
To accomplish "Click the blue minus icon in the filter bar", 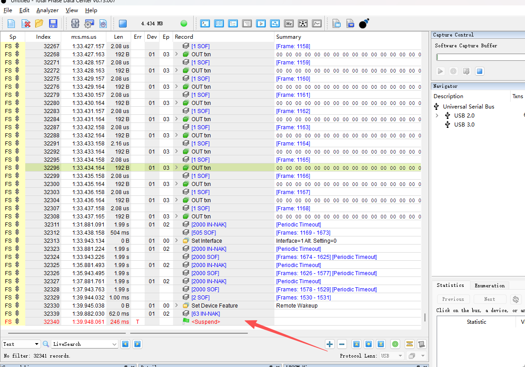I will click(342, 344).
